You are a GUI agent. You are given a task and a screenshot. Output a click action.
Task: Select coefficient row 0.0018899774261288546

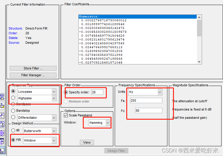(x=138, y=24)
